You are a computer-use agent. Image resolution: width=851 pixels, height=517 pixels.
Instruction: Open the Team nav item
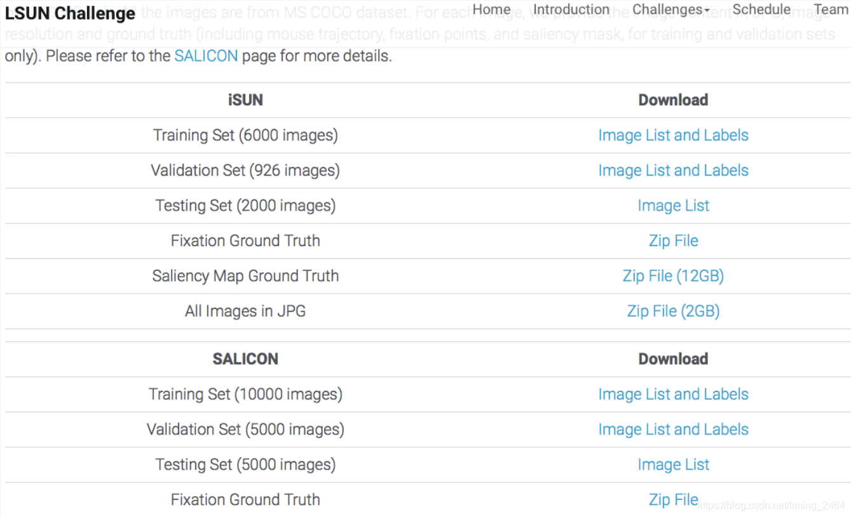[x=831, y=10]
